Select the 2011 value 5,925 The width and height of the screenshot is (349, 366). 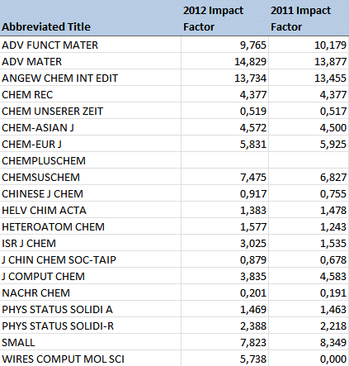333,145
